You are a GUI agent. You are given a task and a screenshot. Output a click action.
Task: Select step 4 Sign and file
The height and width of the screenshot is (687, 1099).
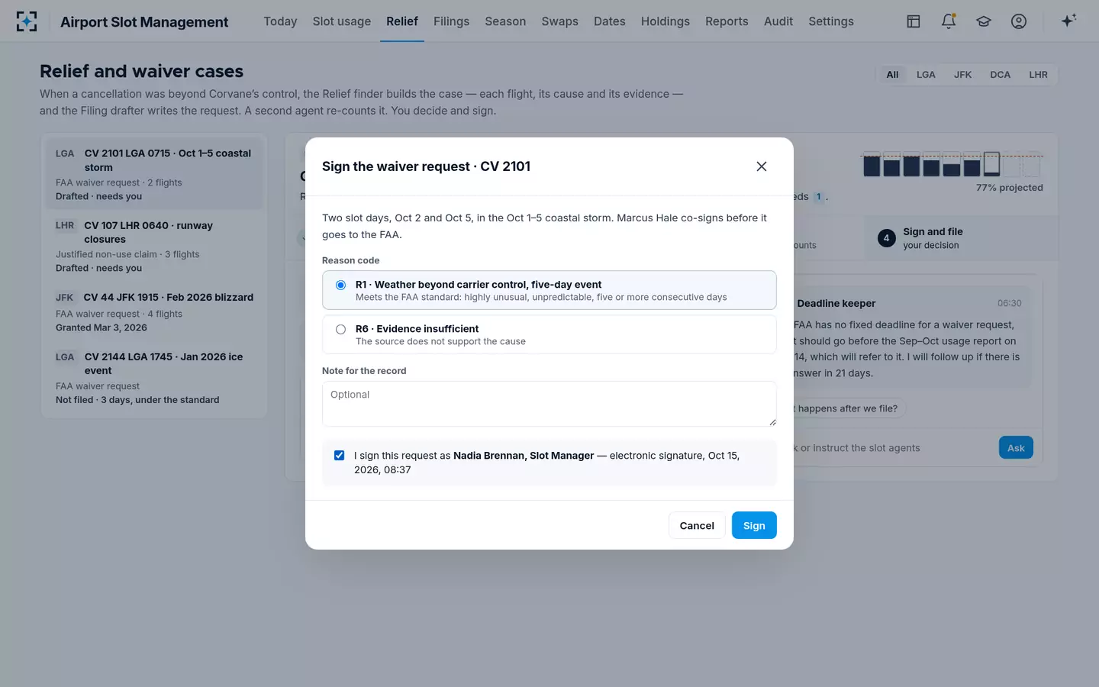click(x=962, y=238)
